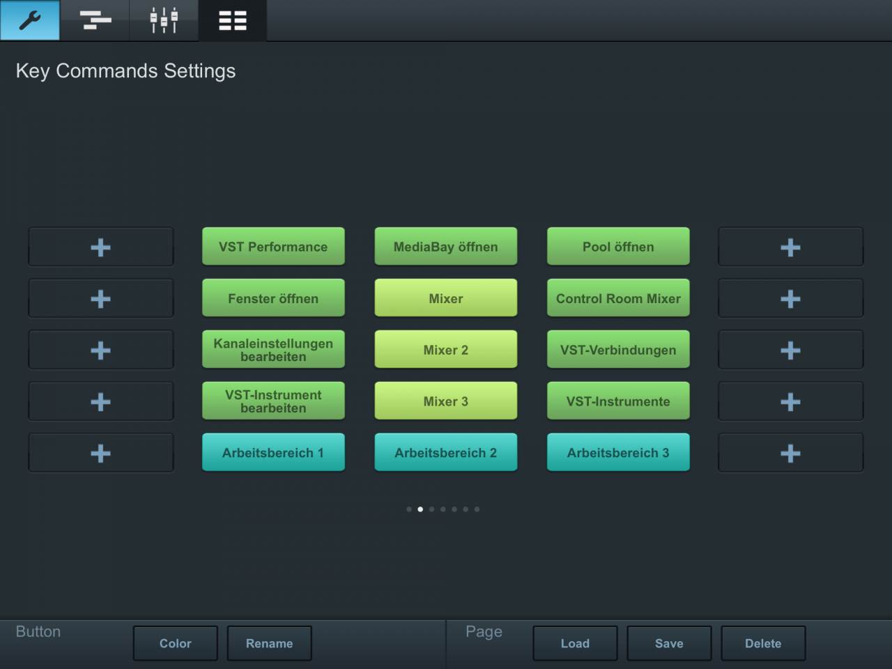The height and width of the screenshot is (669, 892).
Task: Switch to the project overview tab icon
Action: pyautogui.click(x=95, y=20)
